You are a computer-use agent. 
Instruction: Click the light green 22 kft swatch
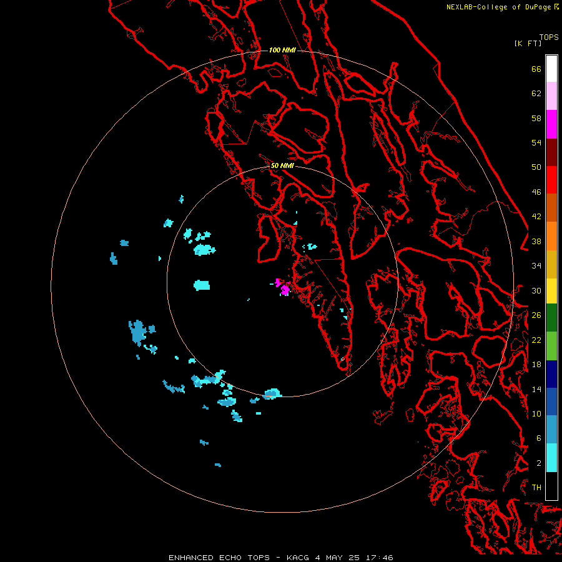coord(551,346)
